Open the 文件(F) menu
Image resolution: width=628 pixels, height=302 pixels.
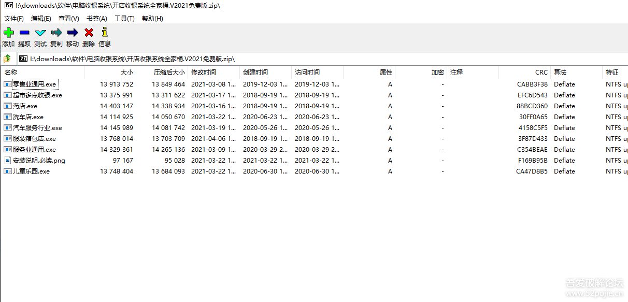coord(14,19)
